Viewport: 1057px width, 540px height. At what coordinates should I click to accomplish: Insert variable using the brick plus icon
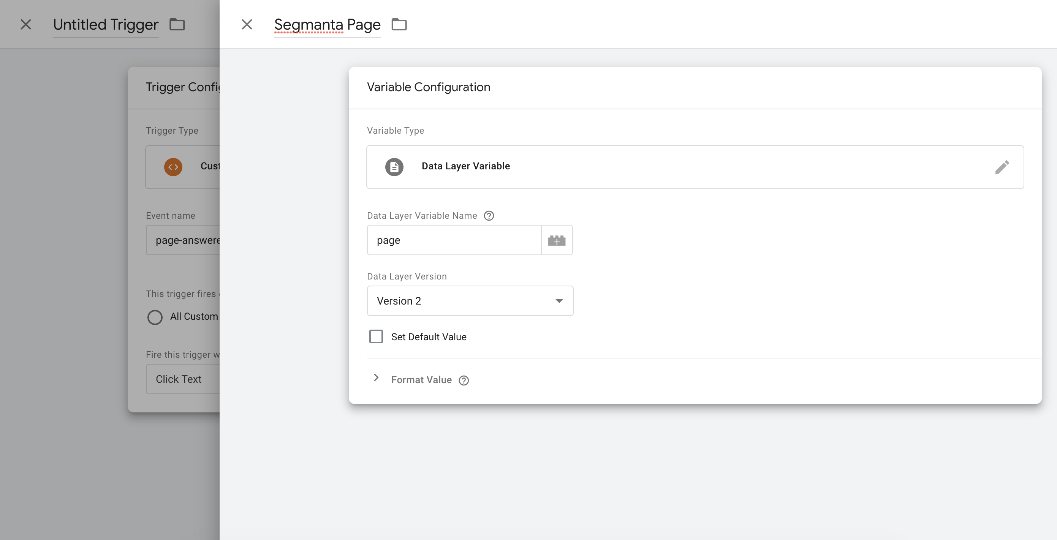(556, 240)
